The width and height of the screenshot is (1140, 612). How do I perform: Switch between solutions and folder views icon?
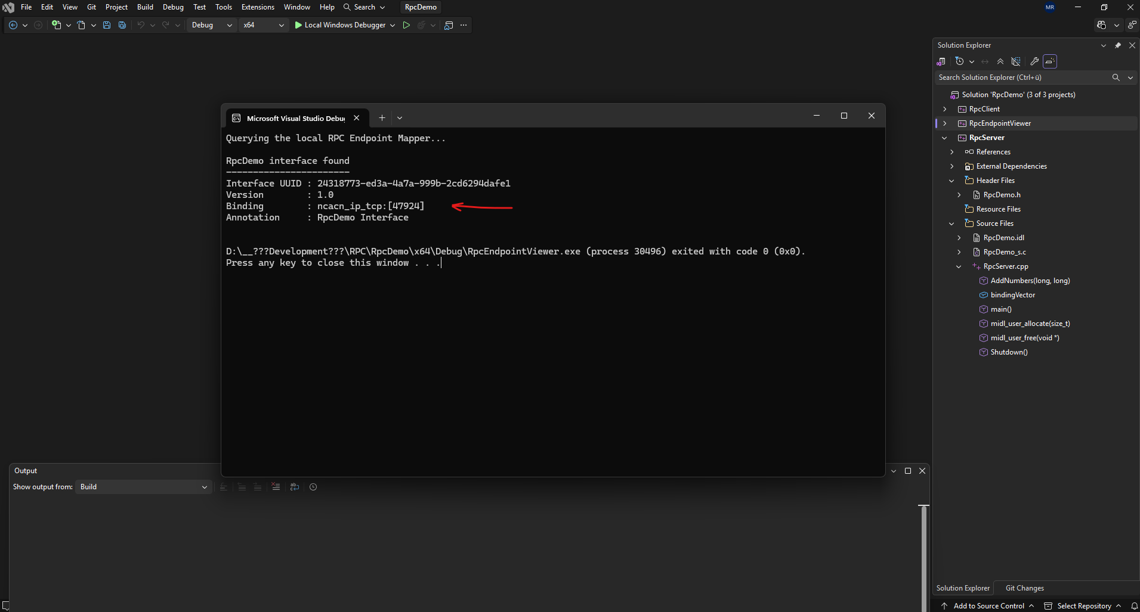point(941,61)
